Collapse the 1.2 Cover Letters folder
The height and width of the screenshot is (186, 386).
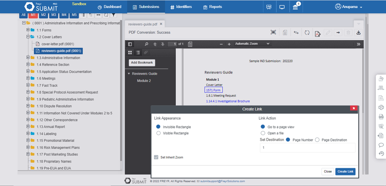pos(28,37)
